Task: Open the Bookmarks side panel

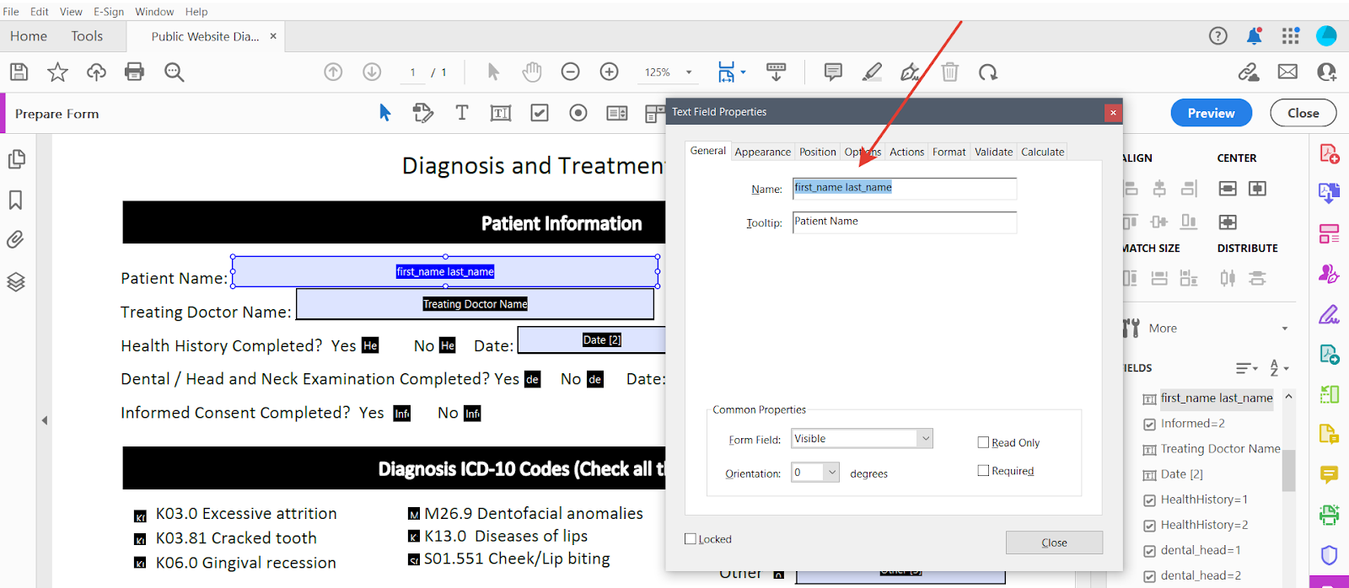Action: (x=16, y=200)
